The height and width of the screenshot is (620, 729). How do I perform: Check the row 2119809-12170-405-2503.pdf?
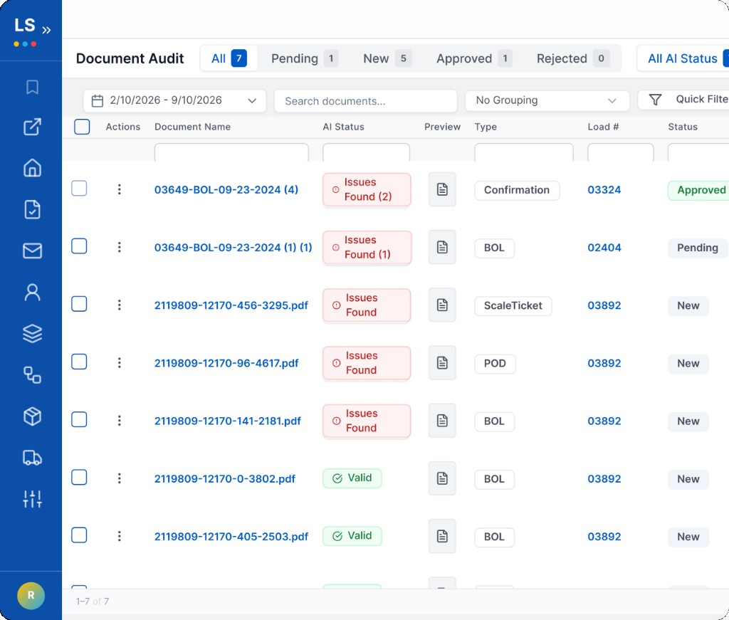pos(79,535)
